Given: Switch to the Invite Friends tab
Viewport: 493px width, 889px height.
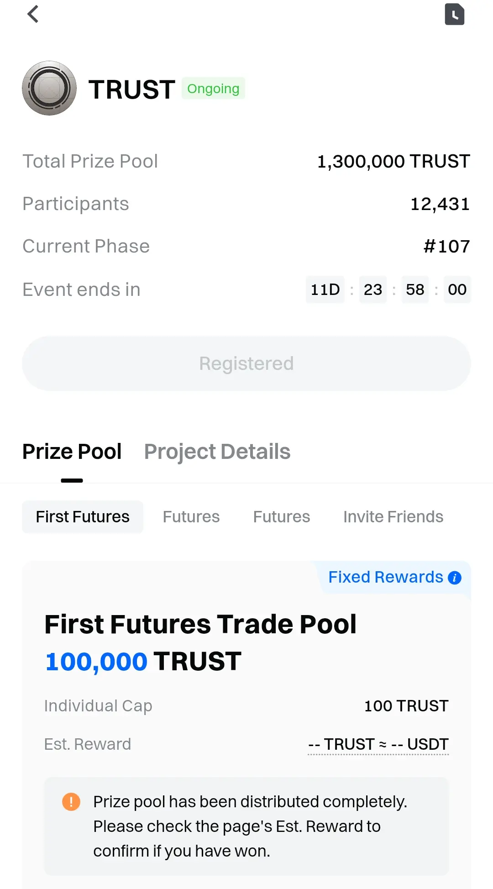Looking at the screenshot, I should click(393, 517).
